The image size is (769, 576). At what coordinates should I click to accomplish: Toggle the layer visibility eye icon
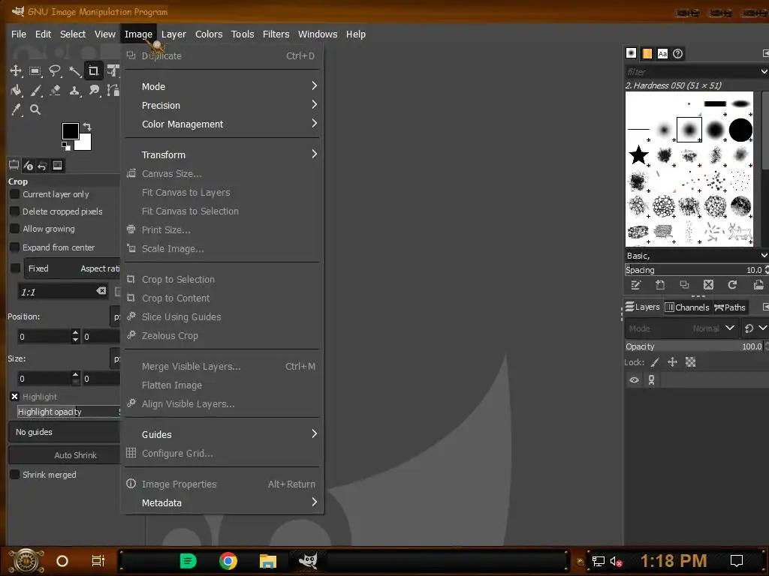[x=634, y=380]
